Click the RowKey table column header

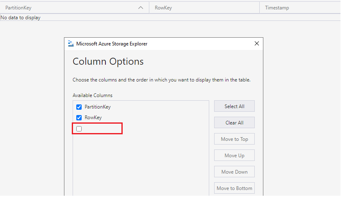pyautogui.click(x=163, y=8)
